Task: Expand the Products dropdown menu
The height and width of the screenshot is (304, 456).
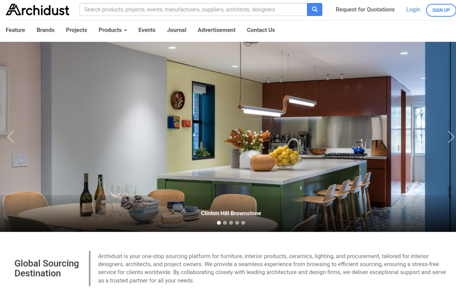Action: (113, 30)
